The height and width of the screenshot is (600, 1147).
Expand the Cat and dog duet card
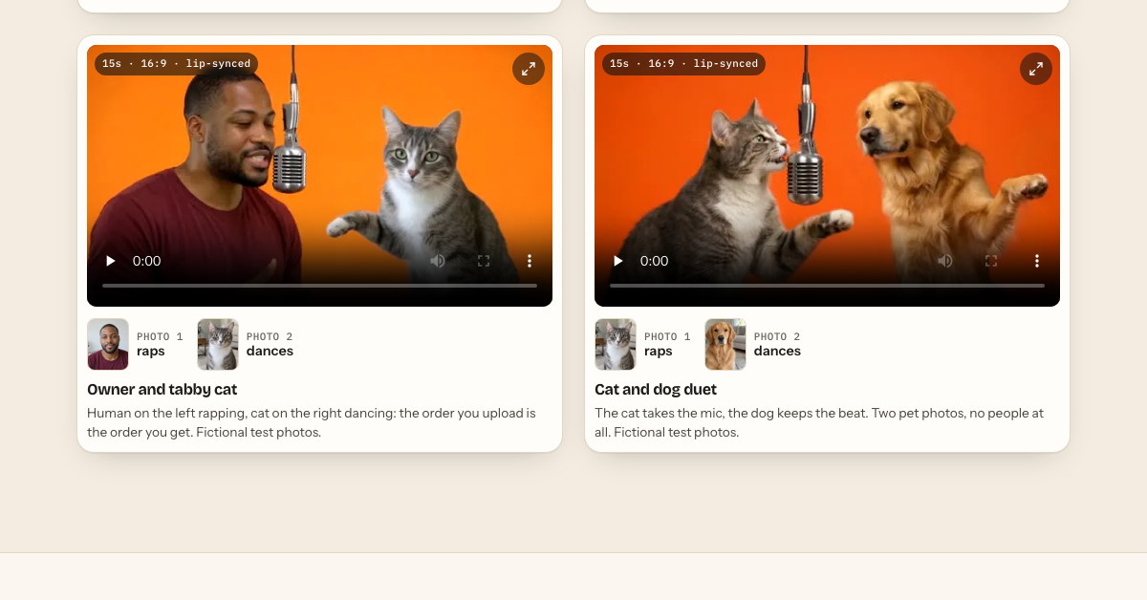point(1036,69)
